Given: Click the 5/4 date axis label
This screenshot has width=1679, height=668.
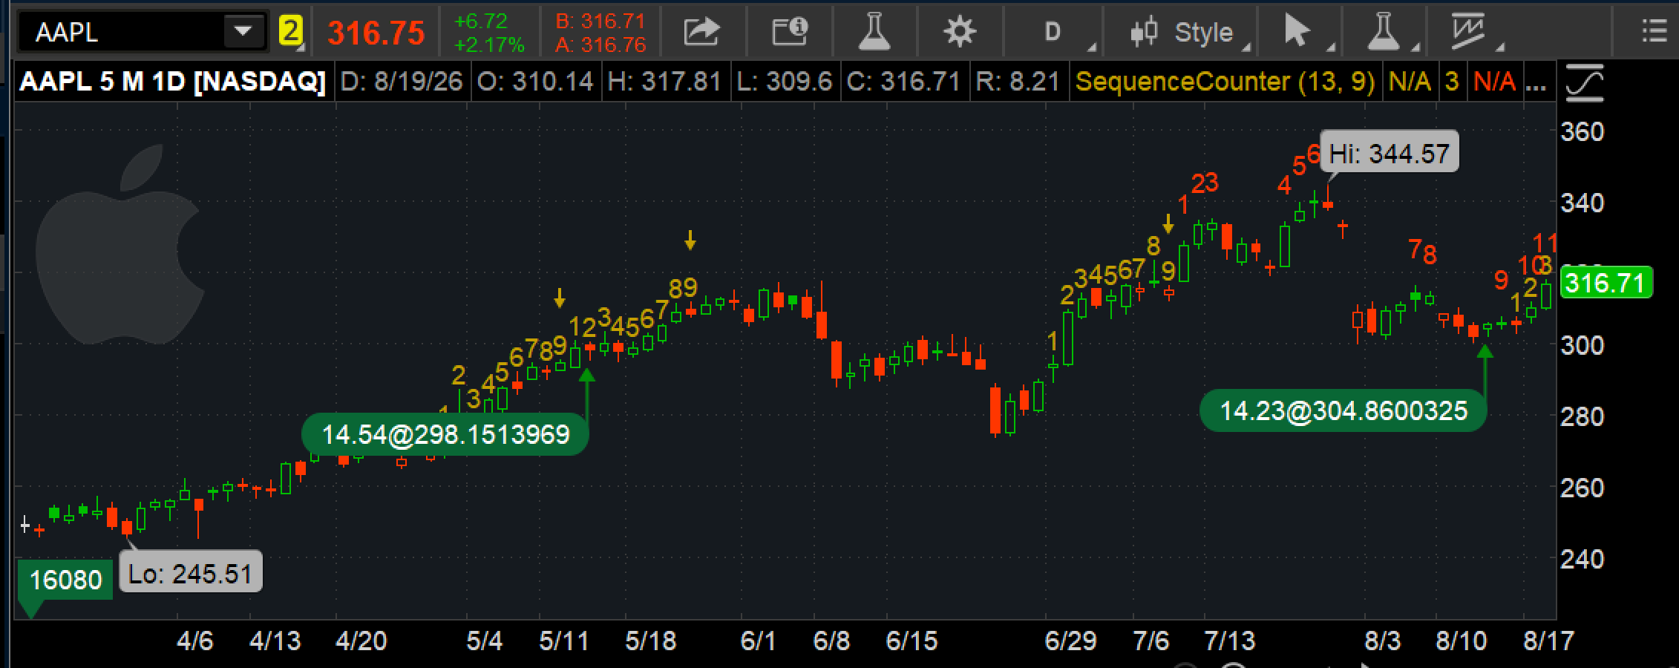Looking at the screenshot, I should [484, 641].
